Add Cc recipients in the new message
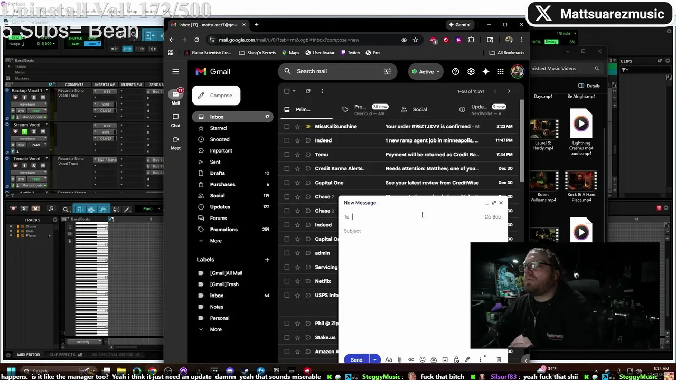 487,217
